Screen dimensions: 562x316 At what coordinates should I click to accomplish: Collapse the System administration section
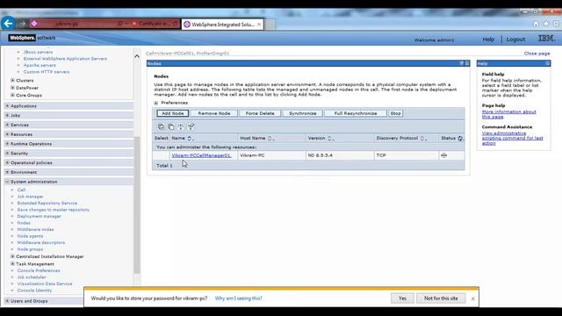pos(7,182)
